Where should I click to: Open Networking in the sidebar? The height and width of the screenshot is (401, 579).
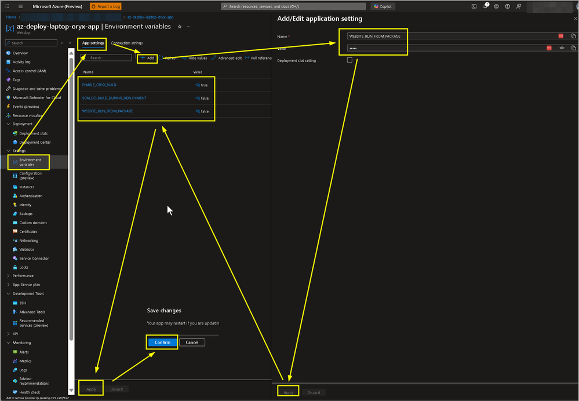[28, 240]
